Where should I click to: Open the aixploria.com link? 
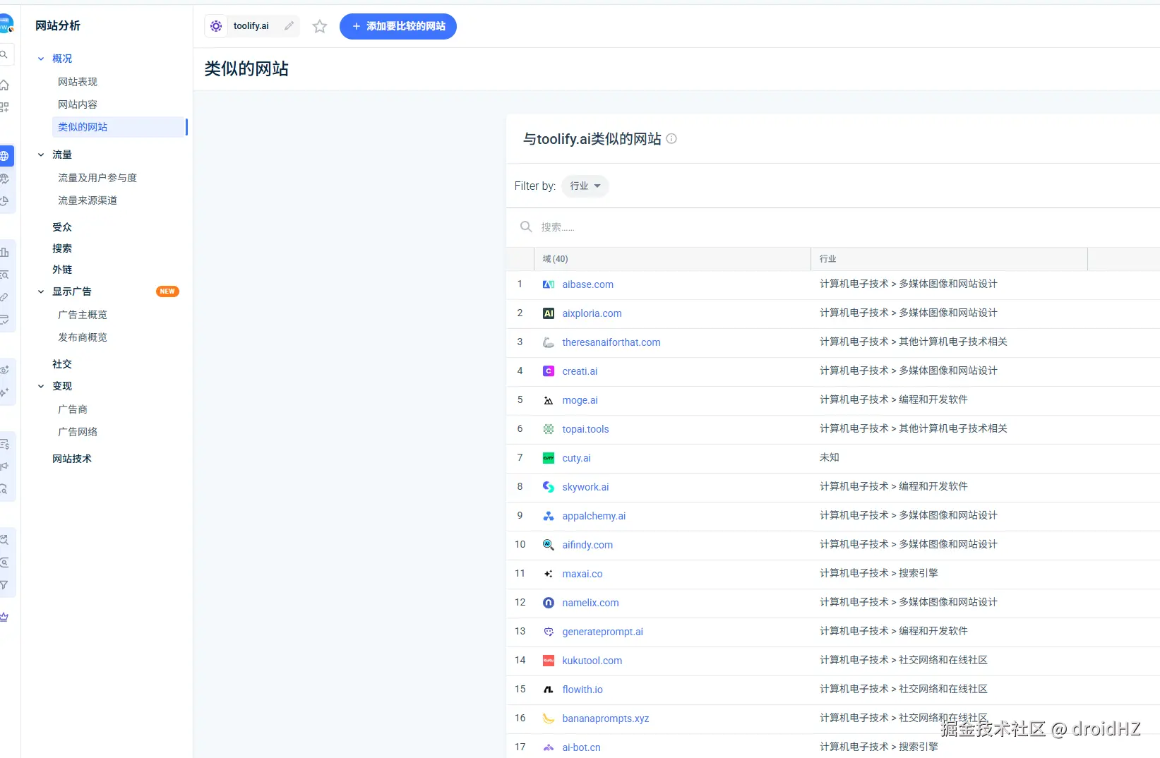click(x=592, y=313)
